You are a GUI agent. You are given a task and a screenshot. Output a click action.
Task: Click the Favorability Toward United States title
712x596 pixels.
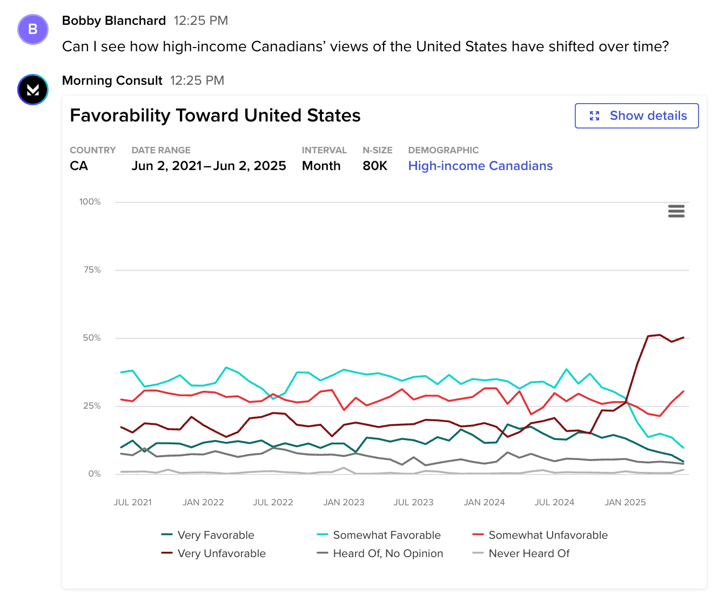point(215,116)
